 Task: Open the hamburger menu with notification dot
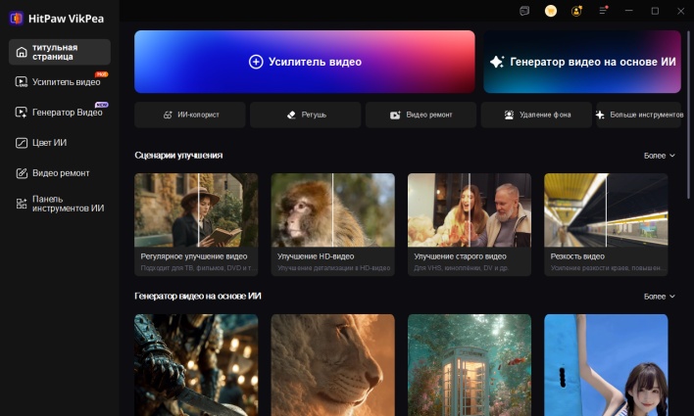click(604, 11)
